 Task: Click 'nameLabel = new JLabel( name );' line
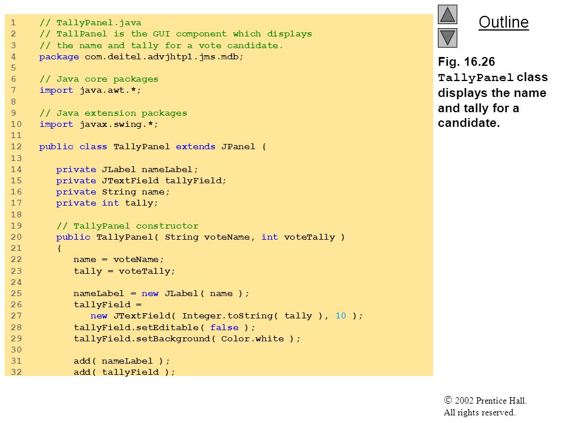pyautogui.click(x=161, y=294)
